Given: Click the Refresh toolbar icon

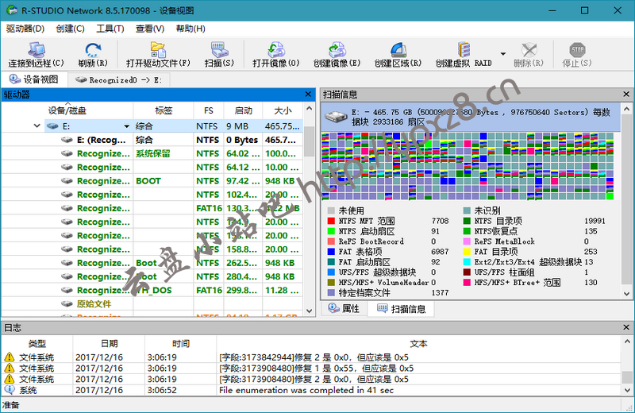Looking at the screenshot, I should pos(93,54).
